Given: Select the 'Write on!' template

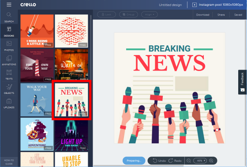Looking at the screenshot, I should (71, 64).
